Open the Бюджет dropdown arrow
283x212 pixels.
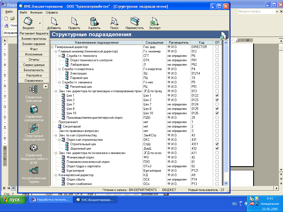pos(40,23)
